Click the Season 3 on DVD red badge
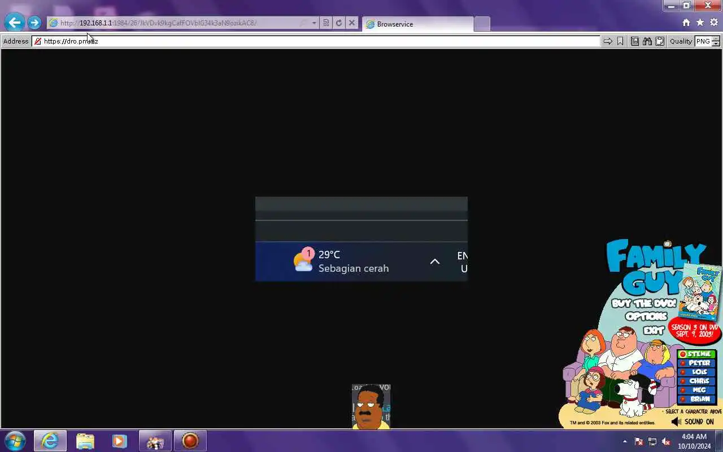Viewport: 723px width, 452px height. (694, 331)
